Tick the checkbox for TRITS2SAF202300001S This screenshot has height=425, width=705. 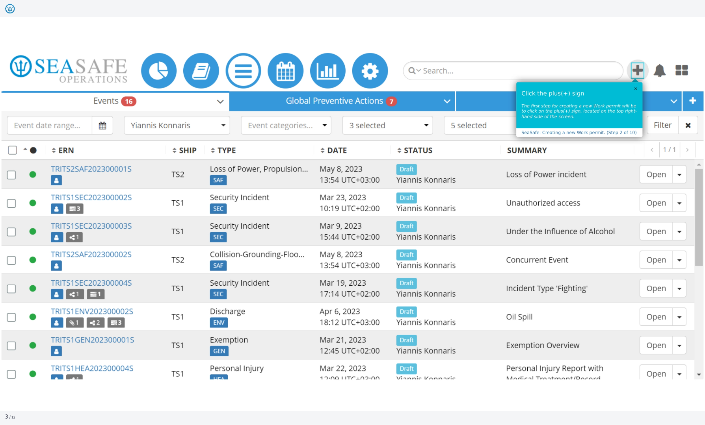(12, 175)
